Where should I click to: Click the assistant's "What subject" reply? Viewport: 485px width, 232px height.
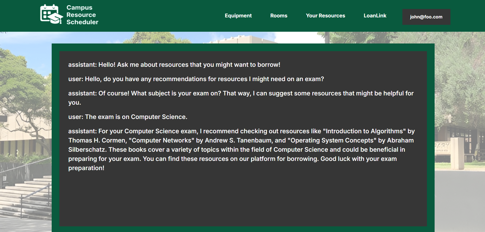(x=240, y=93)
